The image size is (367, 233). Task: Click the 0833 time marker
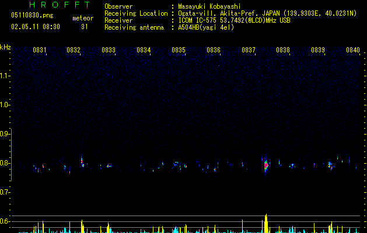point(109,50)
